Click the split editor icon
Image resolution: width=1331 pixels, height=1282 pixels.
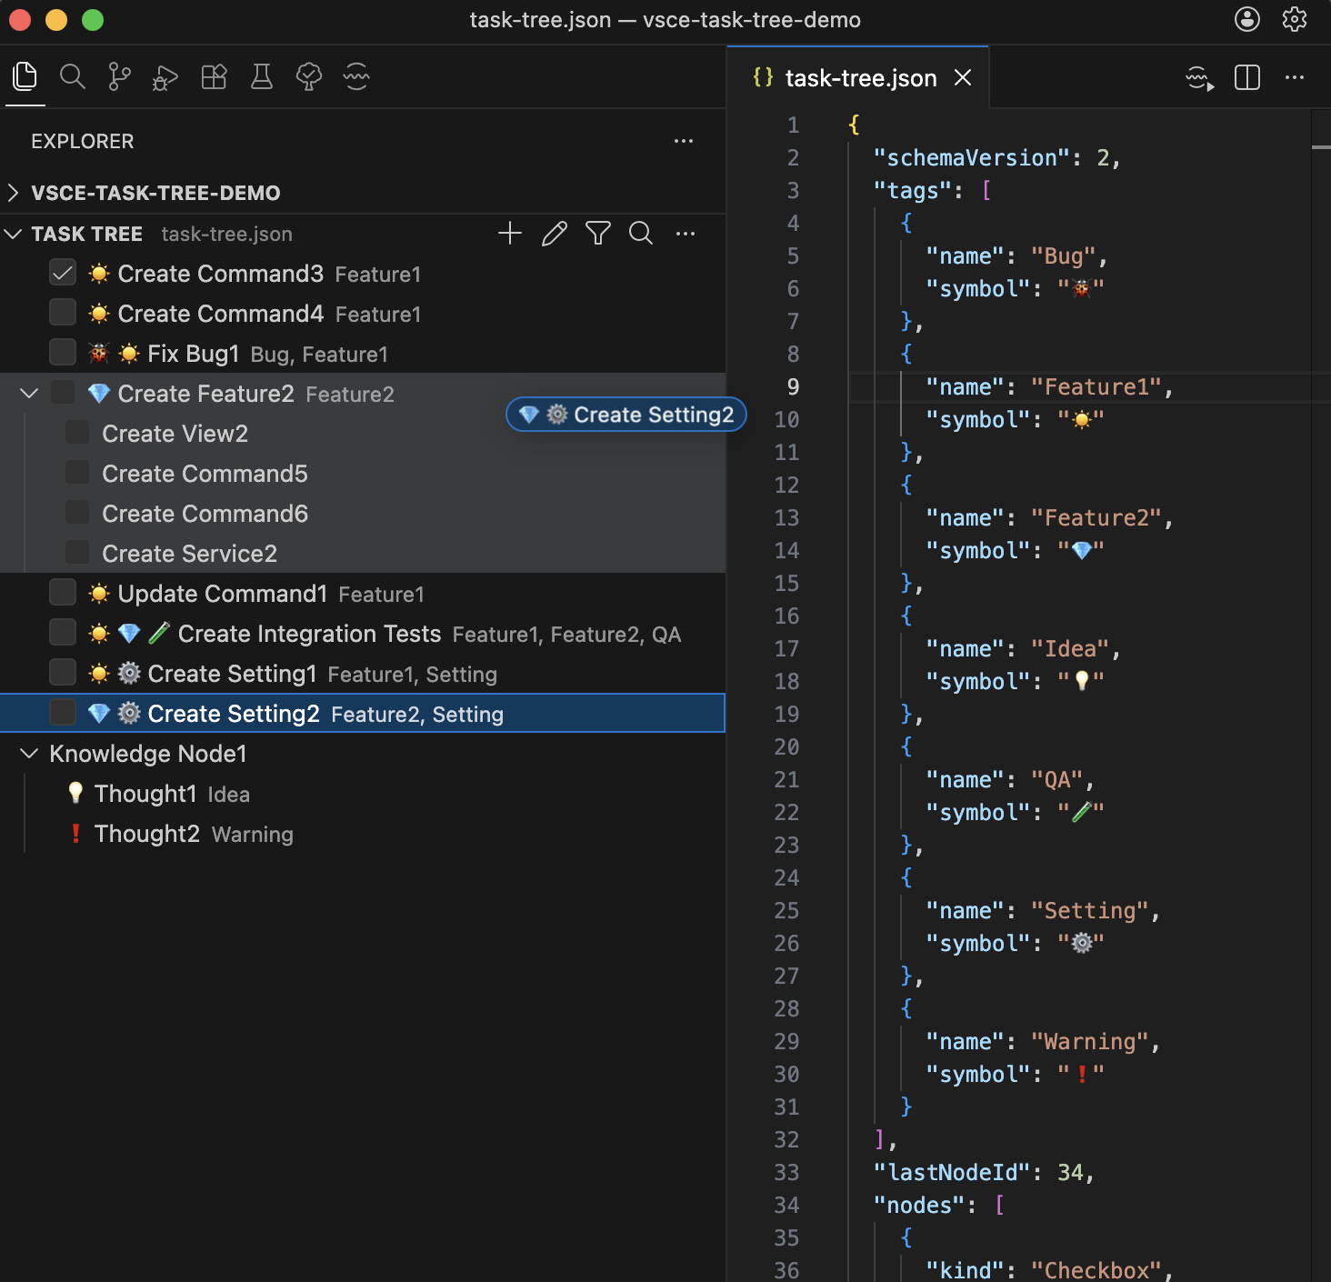click(x=1247, y=77)
